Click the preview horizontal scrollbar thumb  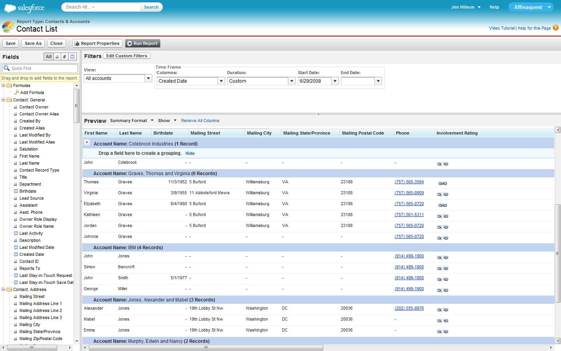point(206,347)
